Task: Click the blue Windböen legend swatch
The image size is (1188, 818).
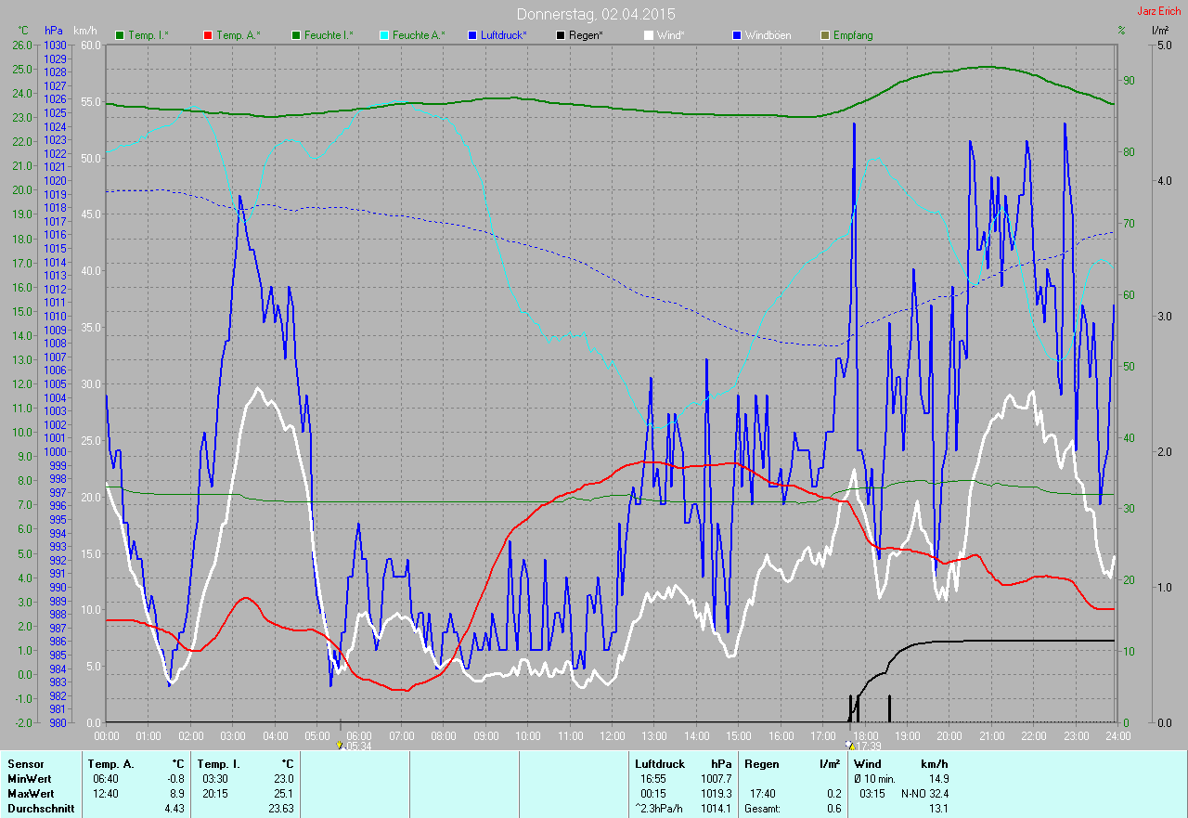Action: pos(736,35)
